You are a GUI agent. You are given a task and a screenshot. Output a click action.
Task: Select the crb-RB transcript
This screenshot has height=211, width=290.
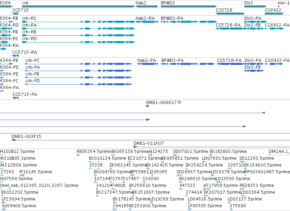pyautogui.click(x=78, y=35)
